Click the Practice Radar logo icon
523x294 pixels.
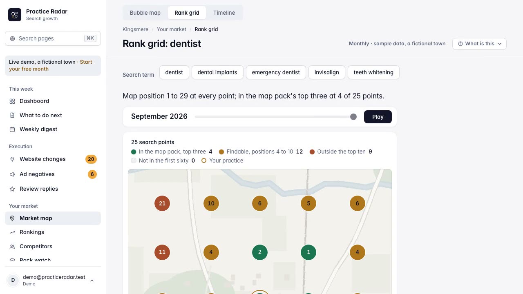(15, 15)
